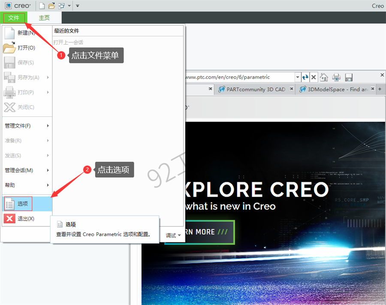Click the save-as icon beside 另存为
The width and height of the screenshot is (386, 305).
9,77
